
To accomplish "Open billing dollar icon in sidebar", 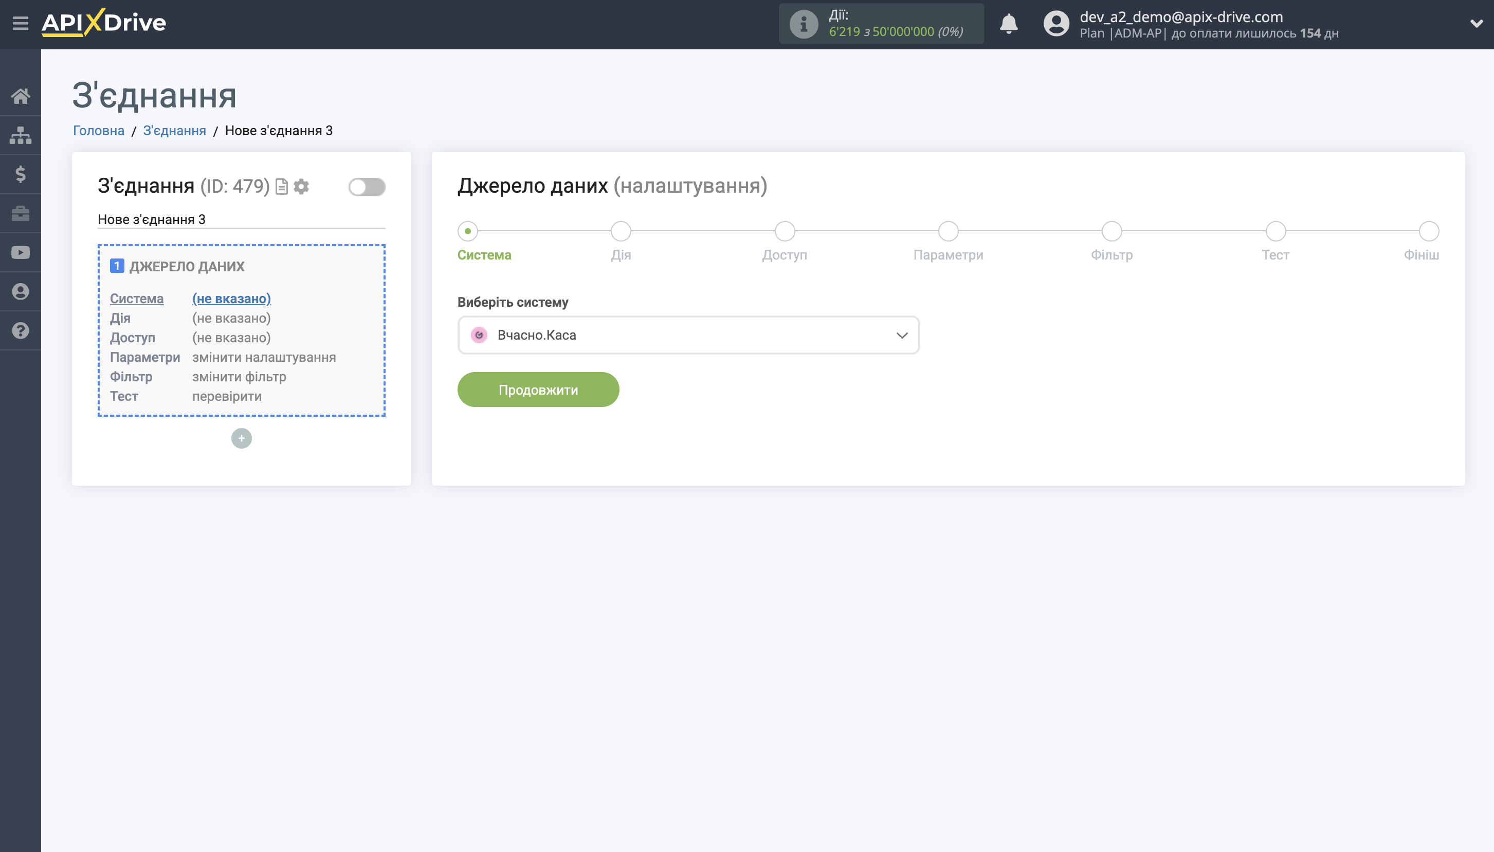I will [21, 174].
